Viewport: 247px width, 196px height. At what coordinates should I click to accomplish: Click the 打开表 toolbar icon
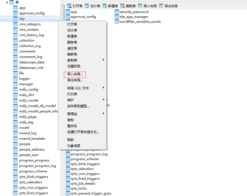[69, 6]
